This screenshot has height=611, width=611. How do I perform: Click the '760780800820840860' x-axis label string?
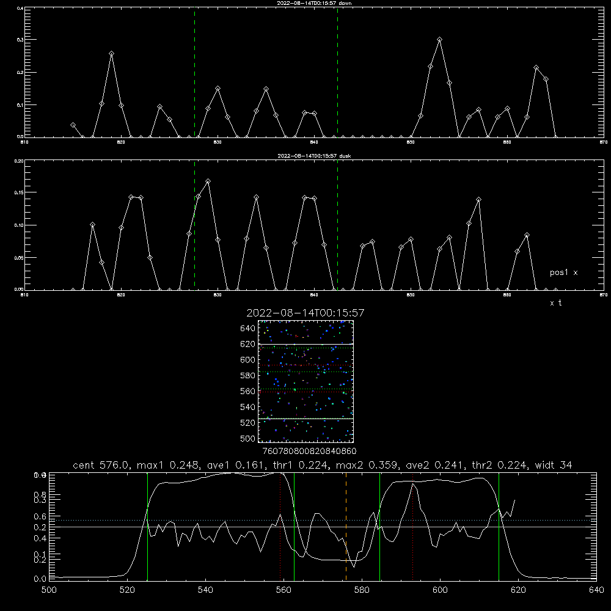click(309, 452)
